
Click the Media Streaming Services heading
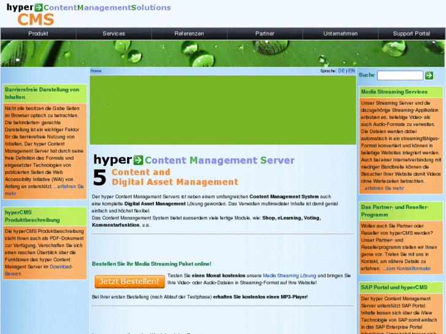pos(394,92)
